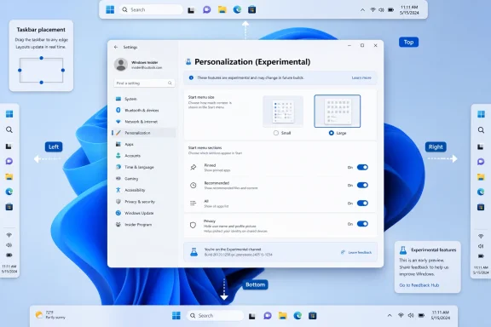
Task: Expand hidden tray icons on top taskbar
Action: point(362,10)
